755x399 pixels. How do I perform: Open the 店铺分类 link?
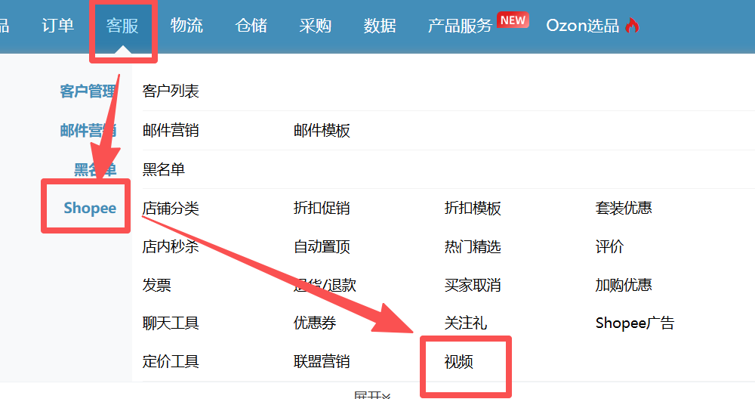click(x=171, y=208)
